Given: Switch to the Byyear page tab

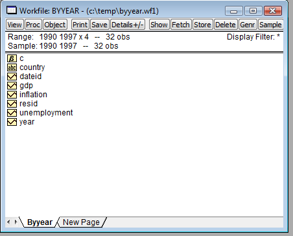Looking at the screenshot, I should (x=40, y=222).
